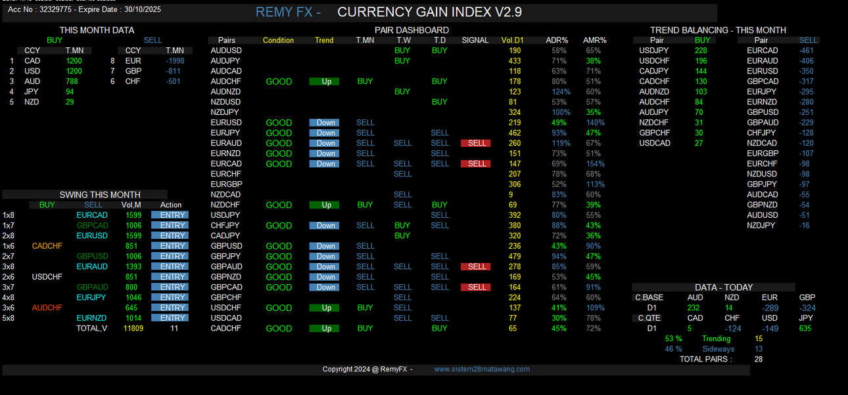Screen dimensions: 848x395
Task: Click TREND BALANCING - THIS MONTH title
Action: pyautogui.click(x=718, y=30)
